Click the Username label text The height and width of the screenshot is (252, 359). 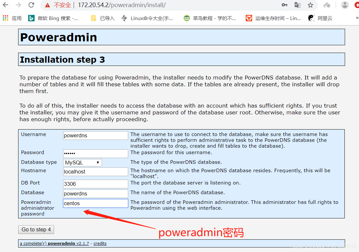(34, 134)
